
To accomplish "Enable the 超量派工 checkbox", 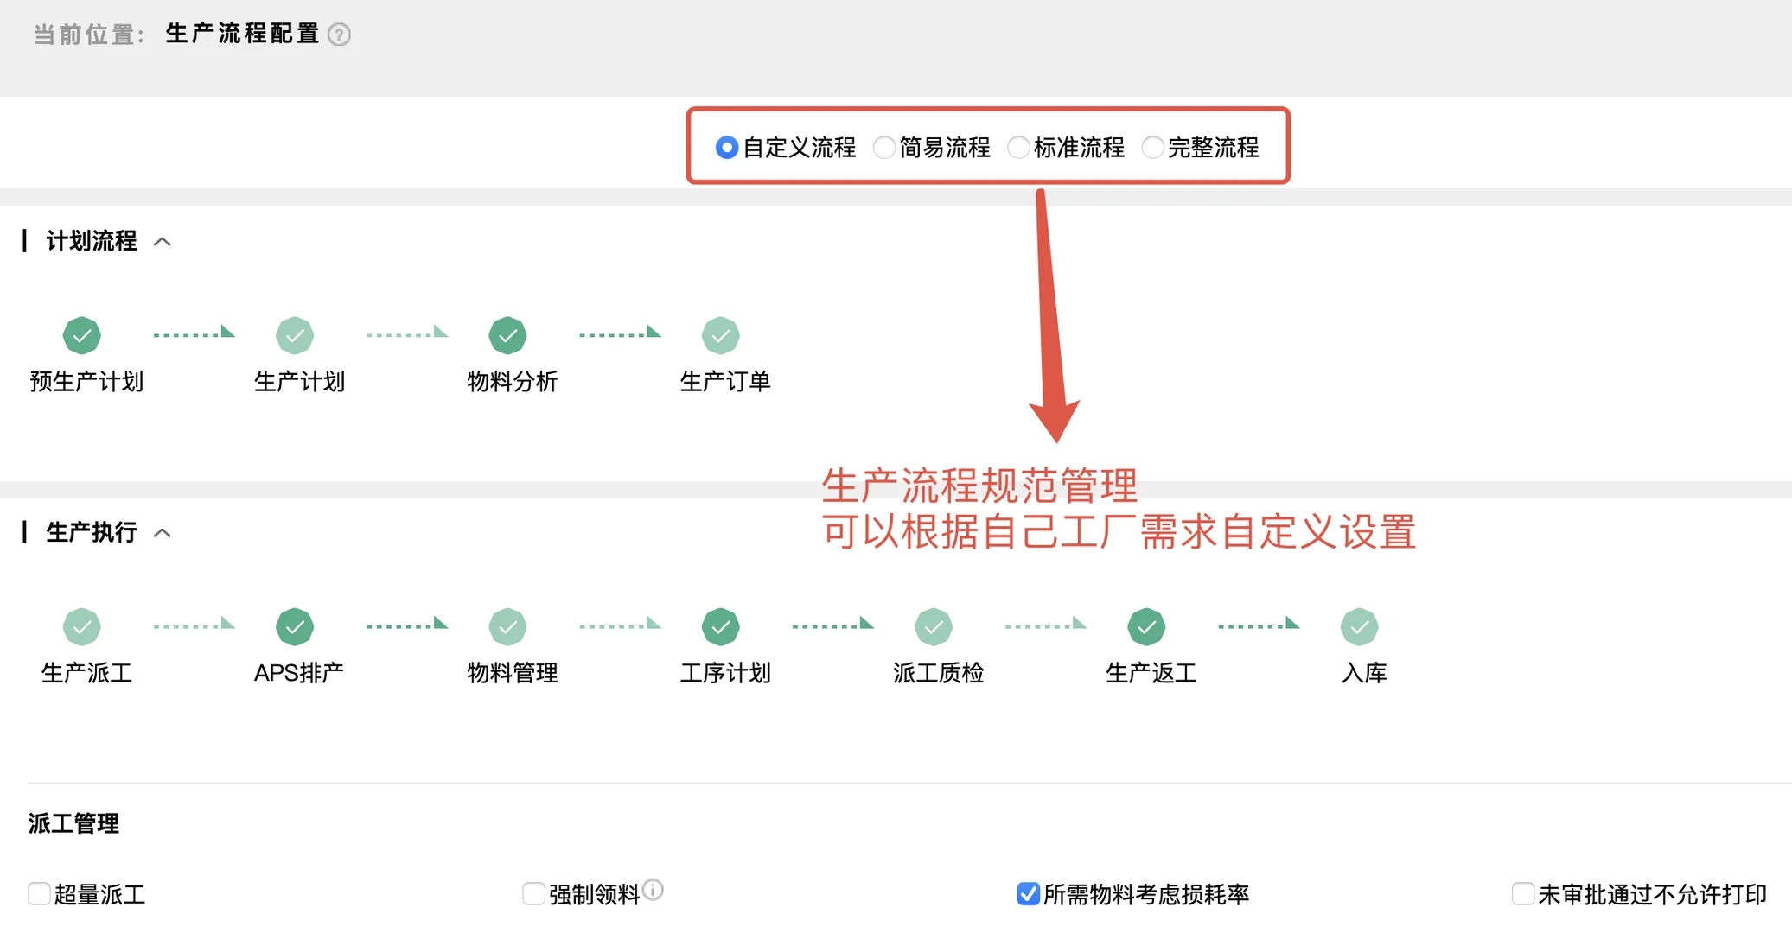I will 38,895.
